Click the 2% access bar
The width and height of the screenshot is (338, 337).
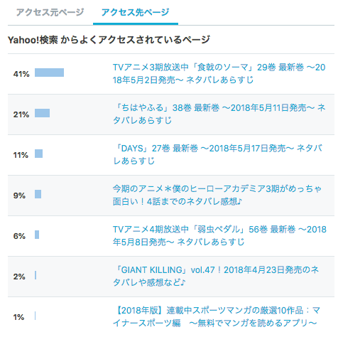36,275
